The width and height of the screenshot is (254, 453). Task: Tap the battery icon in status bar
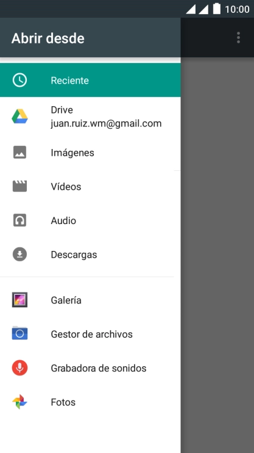tap(217, 9)
